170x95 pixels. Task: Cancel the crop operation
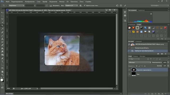tap(121, 6)
